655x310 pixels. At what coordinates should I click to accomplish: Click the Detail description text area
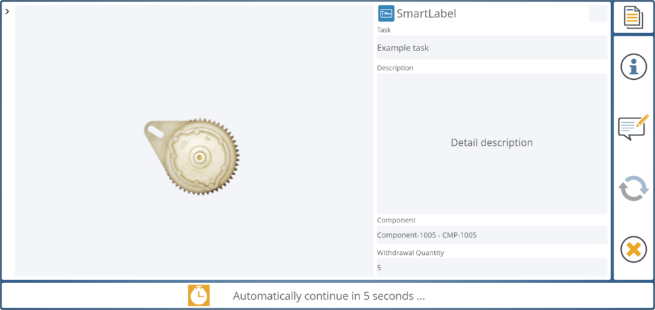(x=491, y=143)
